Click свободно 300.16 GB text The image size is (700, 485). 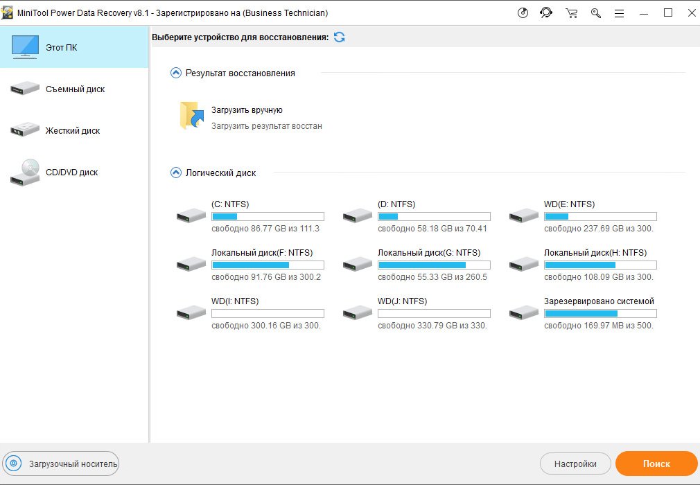coord(266,326)
